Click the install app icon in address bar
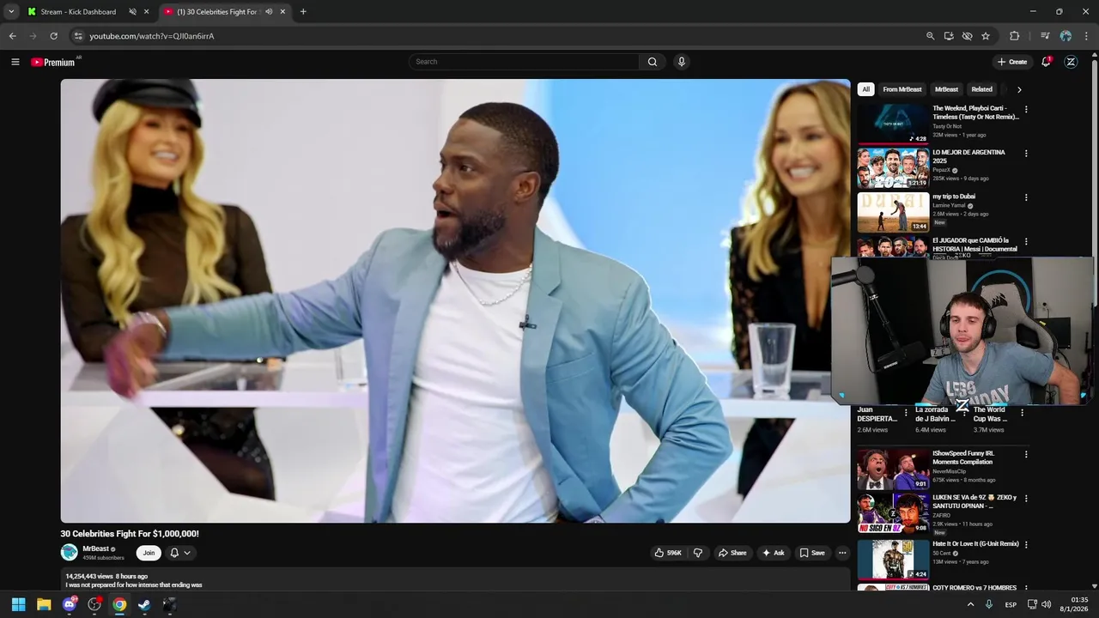This screenshot has height=618, width=1099. point(949,36)
